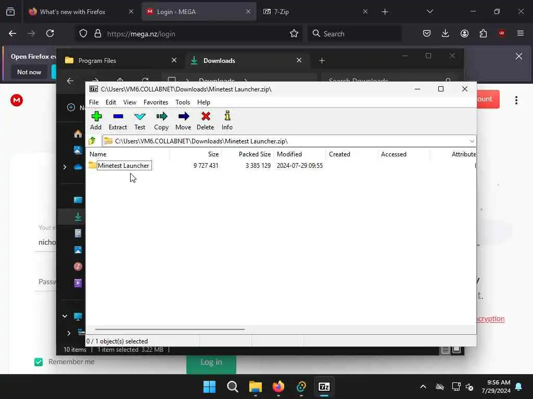Open the Edit menu in 7-Zip
Image resolution: width=533 pixels, height=399 pixels.
point(110,102)
